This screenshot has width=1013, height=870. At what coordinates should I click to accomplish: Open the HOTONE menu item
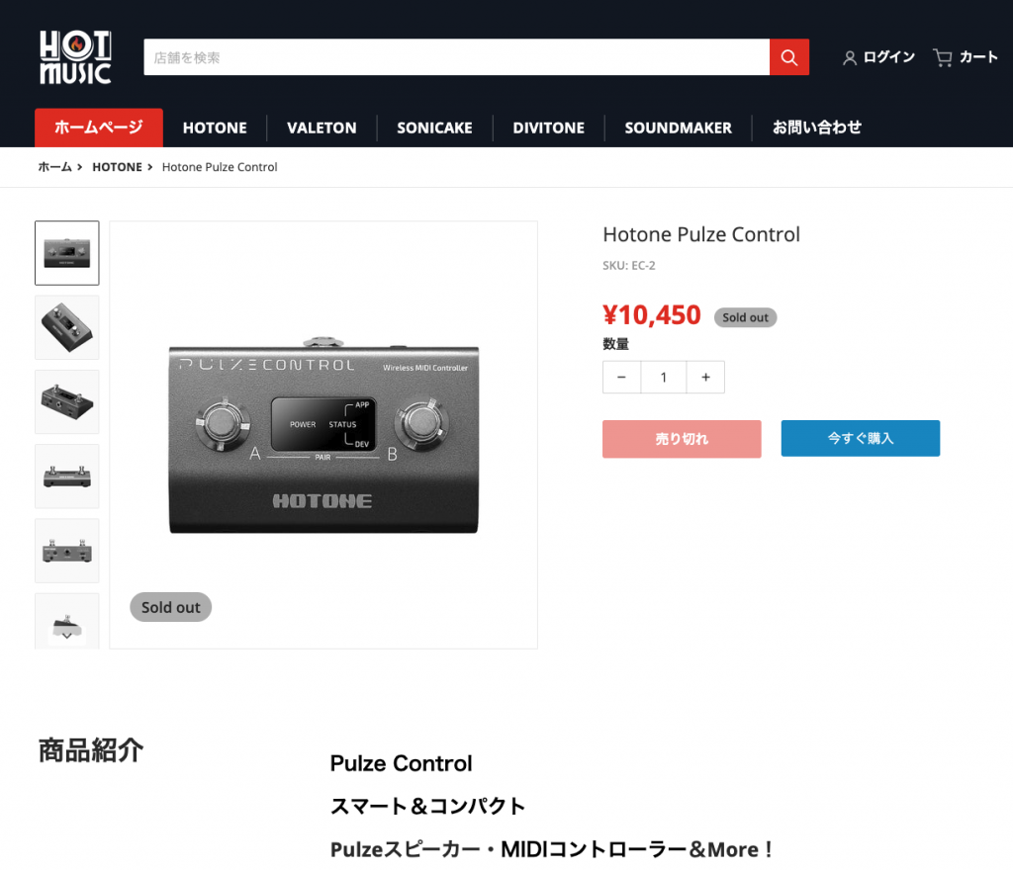[215, 128]
